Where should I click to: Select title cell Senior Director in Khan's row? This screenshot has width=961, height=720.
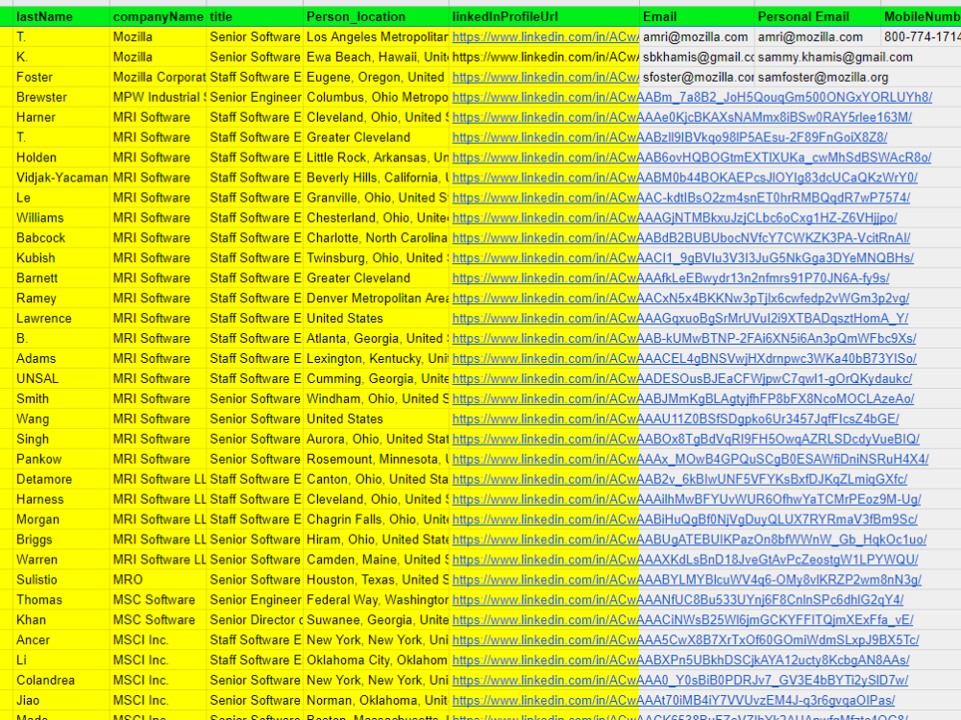point(255,620)
